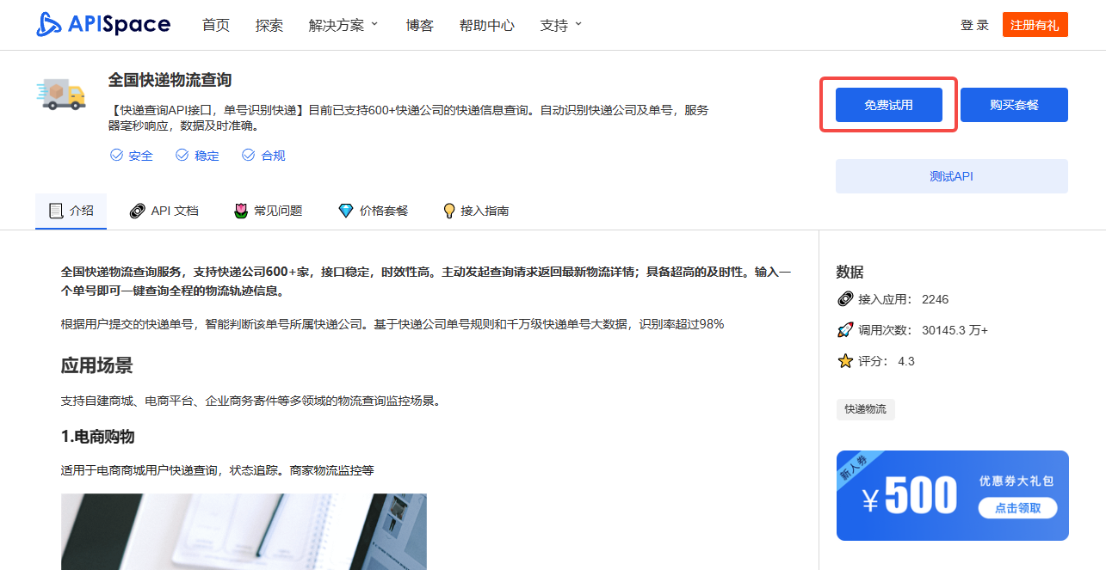Open 帮助中心 from the navigation bar
Viewport: 1106px width, 570px height.
pos(487,25)
